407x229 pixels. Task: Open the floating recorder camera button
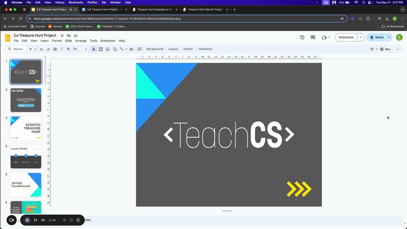coord(11,220)
